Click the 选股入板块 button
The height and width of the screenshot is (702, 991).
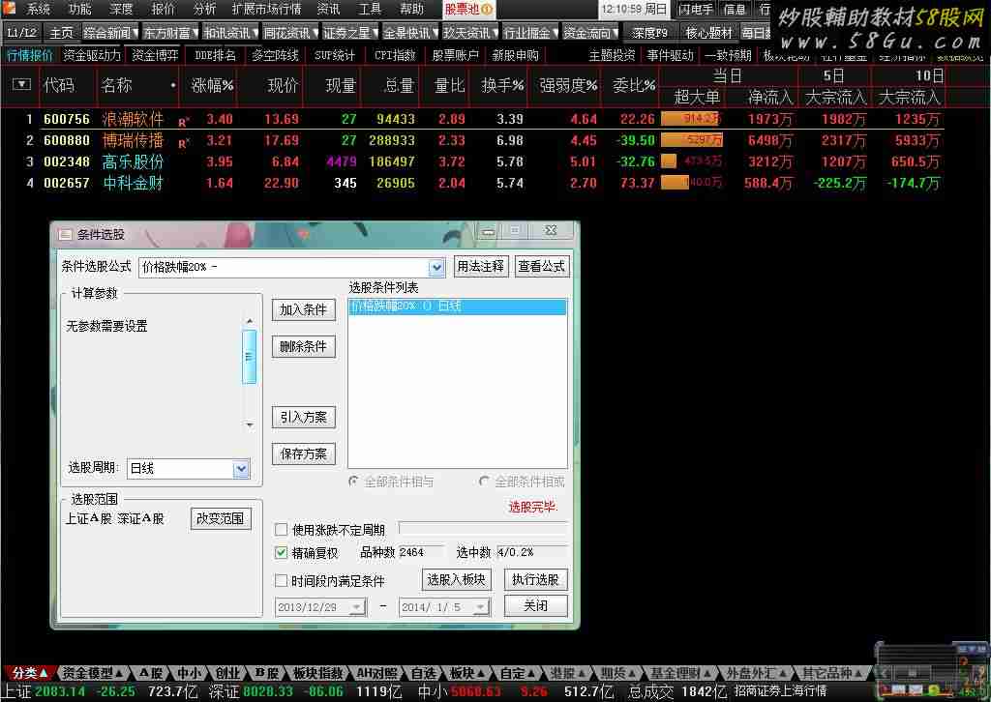(x=456, y=579)
